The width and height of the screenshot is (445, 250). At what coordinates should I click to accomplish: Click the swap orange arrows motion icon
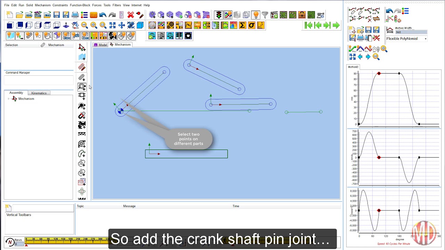pos(376,19)
